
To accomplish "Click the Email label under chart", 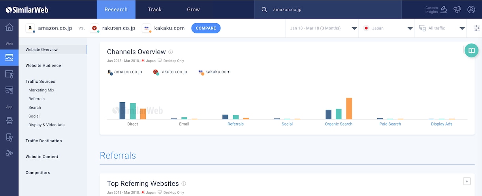I will tap(184, 124).
